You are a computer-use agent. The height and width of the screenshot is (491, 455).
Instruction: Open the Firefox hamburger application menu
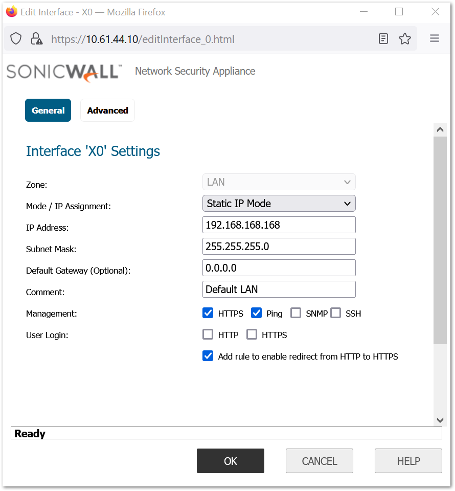coord(435,38)
